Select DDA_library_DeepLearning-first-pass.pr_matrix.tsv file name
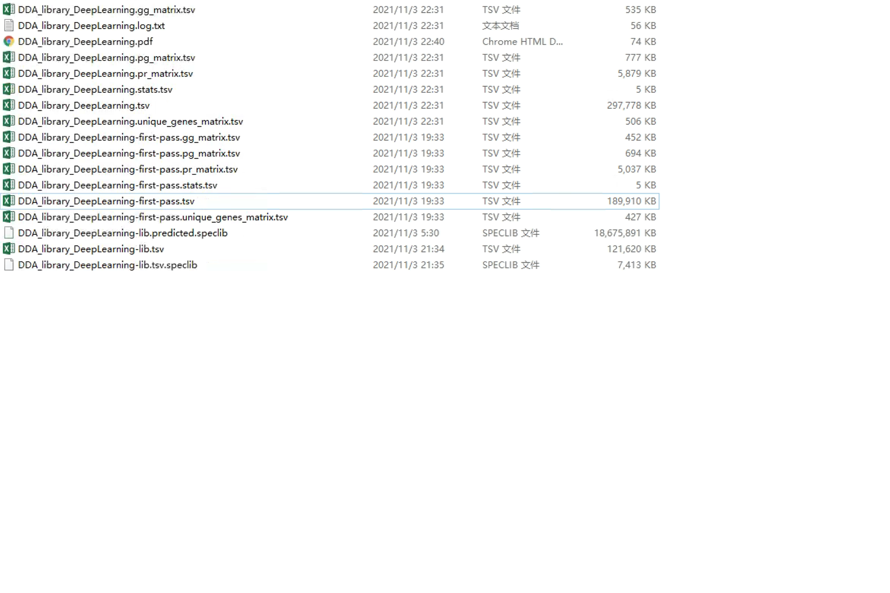Viewport: 890px width, 593px height. tap(128, 169)
